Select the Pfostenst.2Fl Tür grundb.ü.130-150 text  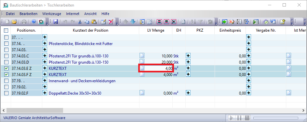coord(78,62)
